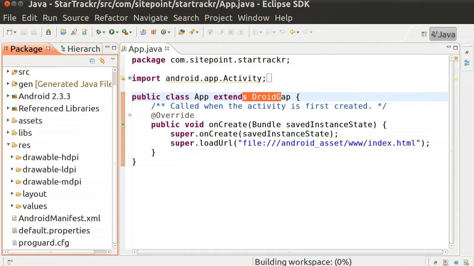Expand Referenced Libraries node

[8, 108]
